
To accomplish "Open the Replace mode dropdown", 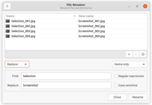I will (17, 64).
